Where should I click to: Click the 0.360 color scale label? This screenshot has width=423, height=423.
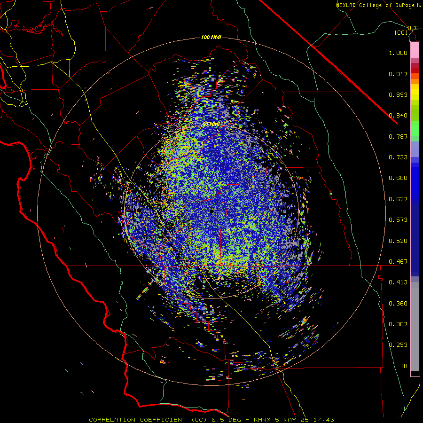[x=398, y=304]
